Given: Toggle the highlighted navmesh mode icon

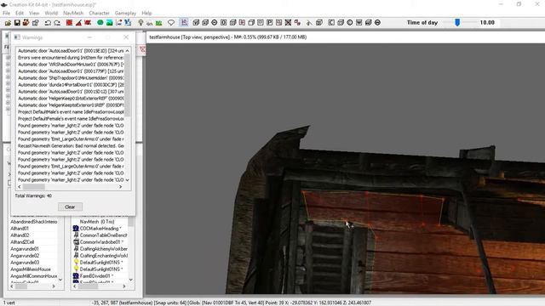Looking at the screenshot, I should 184,23.
